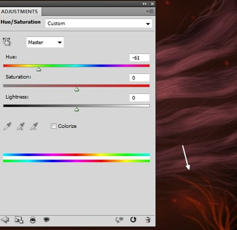237x230 pixels.
Task: Open the Custom preset dropdown
Action: pyautogui.click(x=99, y=23)
